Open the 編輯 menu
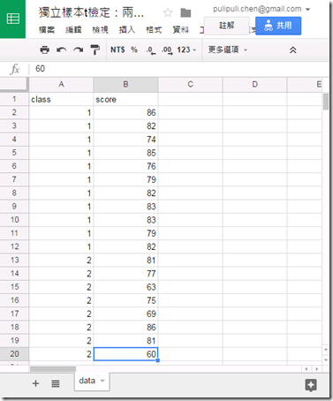Screen dimensions: 333x401 [x=73, y=30]
